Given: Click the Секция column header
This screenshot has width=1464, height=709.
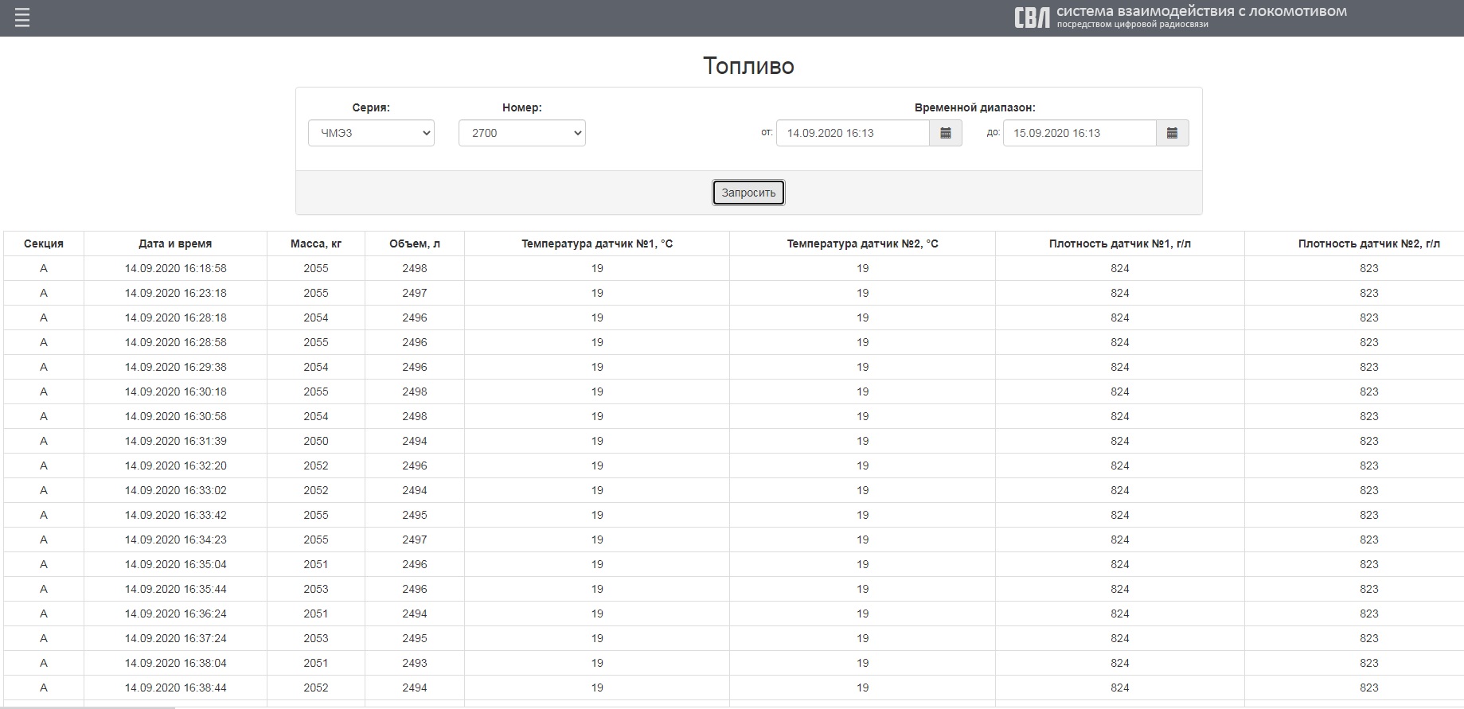Looking at the screenshot, I should (44, 243).
